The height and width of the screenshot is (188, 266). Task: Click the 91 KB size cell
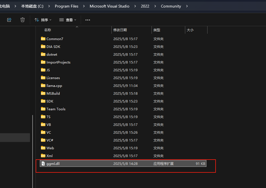(201, 164)
